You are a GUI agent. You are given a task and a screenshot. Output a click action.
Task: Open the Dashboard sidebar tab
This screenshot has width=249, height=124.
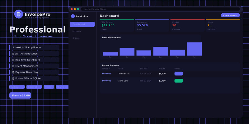(82, 24)
